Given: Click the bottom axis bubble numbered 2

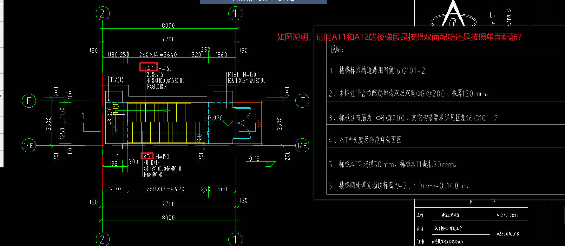Looking at the screenshot, I should pos(102,239).
